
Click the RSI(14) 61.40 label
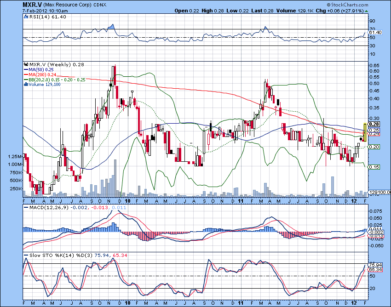coord(48,17)
